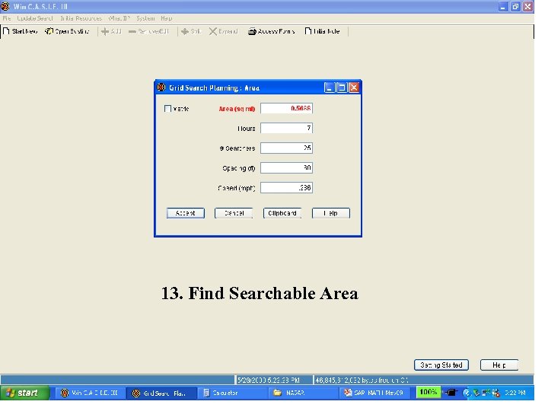Open the menu between Initial Resources and System
Viewport: 548px width, 411px height.
(x=119, y=18)
